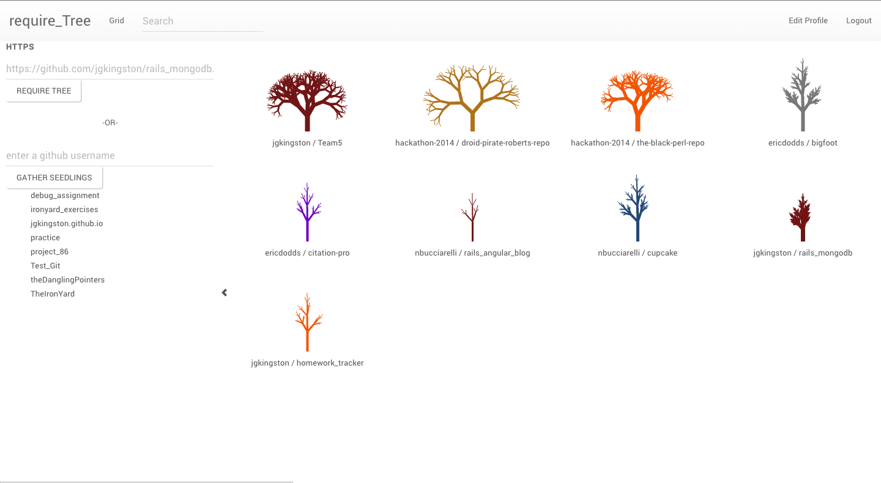
Task: Click the blue cupcake tree icon
Action: [638, 209]
